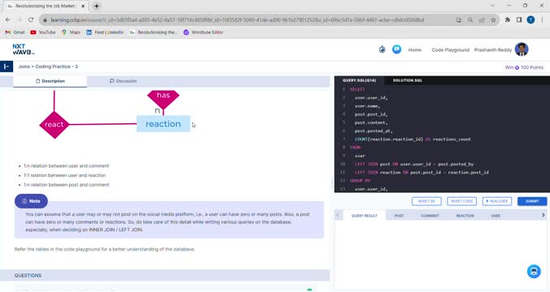Open Gmail bookmark
Image resolution: width=550 pixels, height=292 pixels.
click(15, 32)
